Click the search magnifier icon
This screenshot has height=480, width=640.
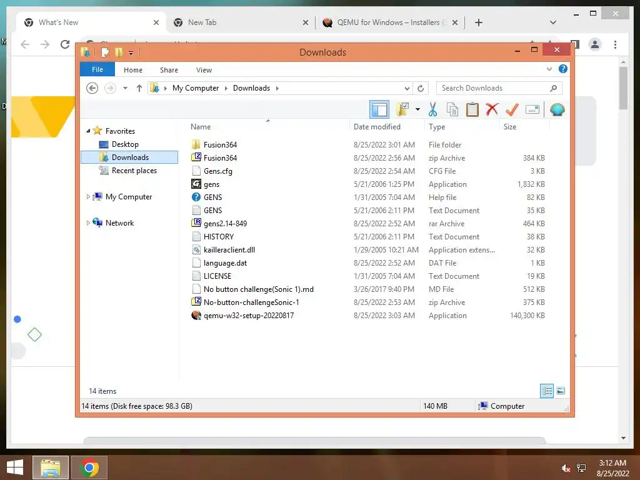554,88
